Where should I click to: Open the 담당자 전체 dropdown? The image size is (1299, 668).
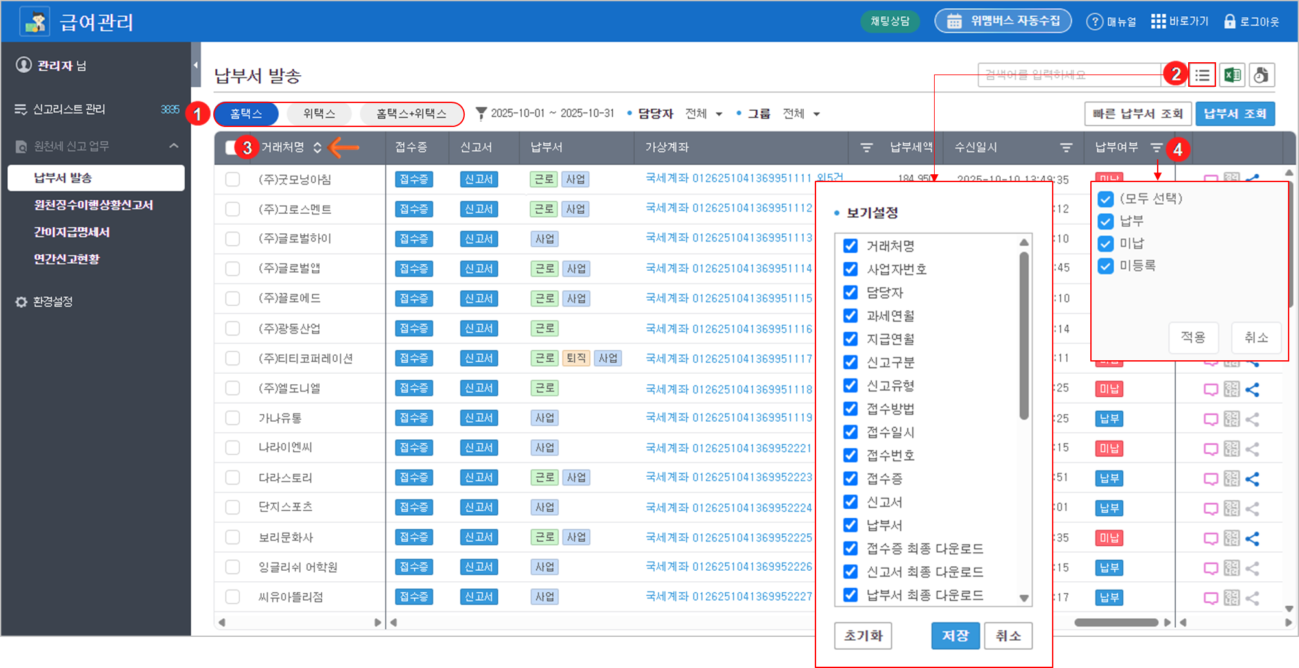pyautogui.click(x=704, y=114)
